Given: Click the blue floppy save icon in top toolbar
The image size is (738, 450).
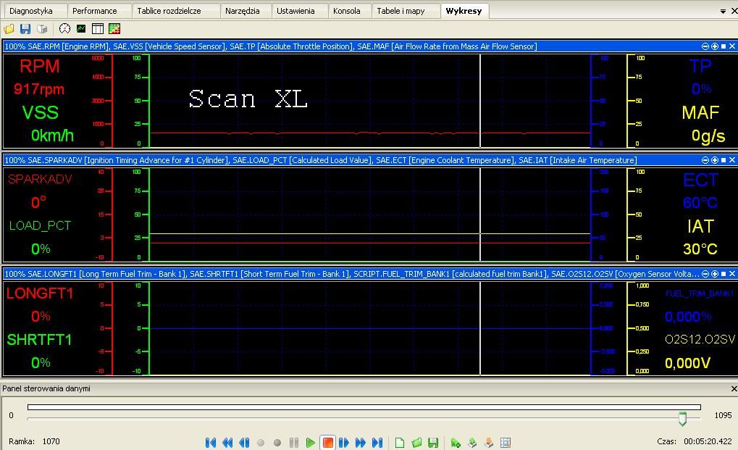Looking at the screenshot, I should click(x=25, y=29).
